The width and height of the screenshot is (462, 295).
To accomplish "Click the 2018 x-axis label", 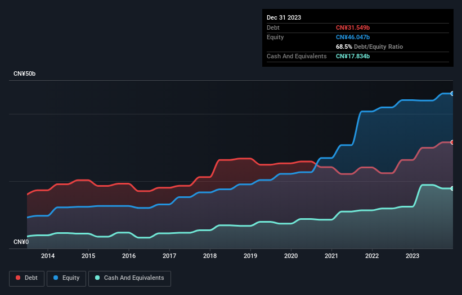I will pyautogui.click(x=210, y=256).
